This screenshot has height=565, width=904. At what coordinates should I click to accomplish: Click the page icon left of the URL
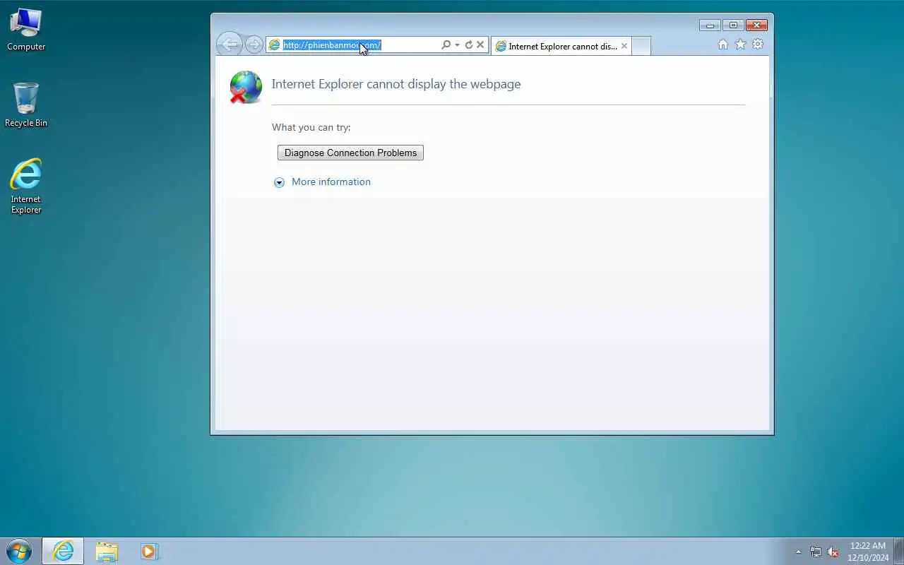(274, 44)
